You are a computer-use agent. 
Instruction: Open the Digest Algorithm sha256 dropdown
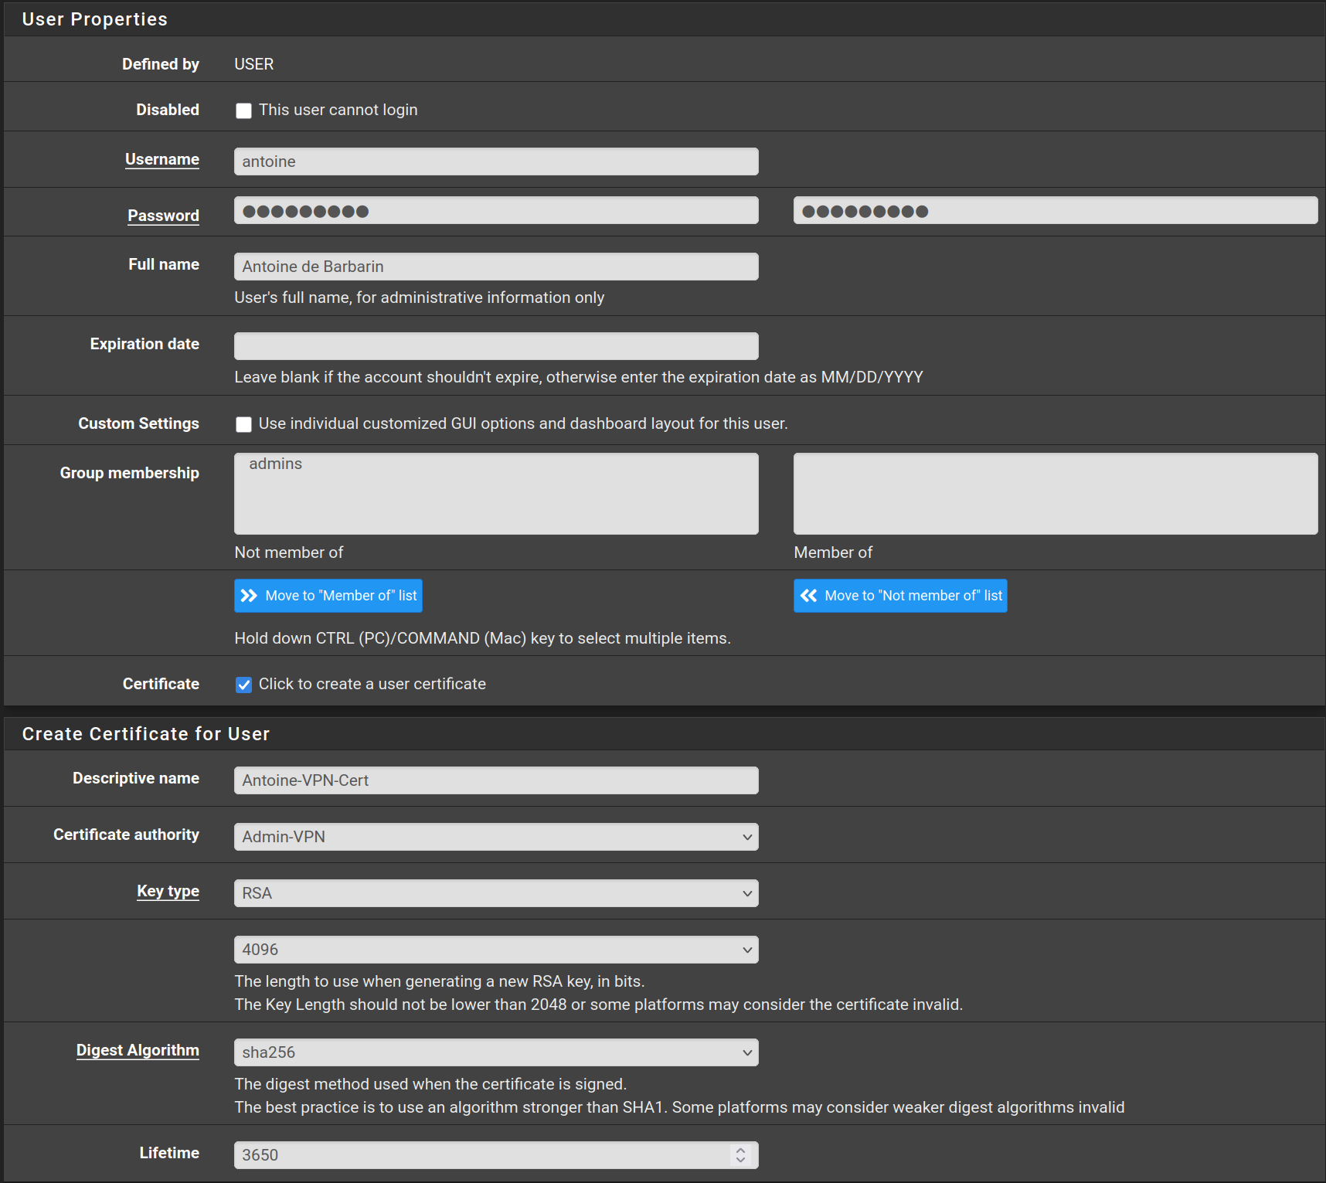495,1052
